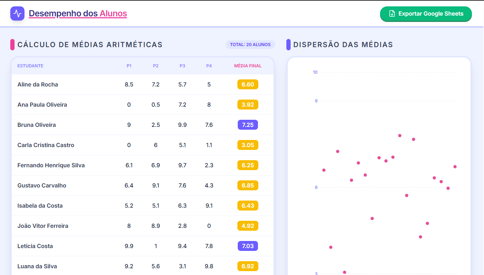Viewport: 484px width, 275px height.
Task: Click Luana da Silva's 6.92 average
Action: pyautogui.click(x=248, y=266)
